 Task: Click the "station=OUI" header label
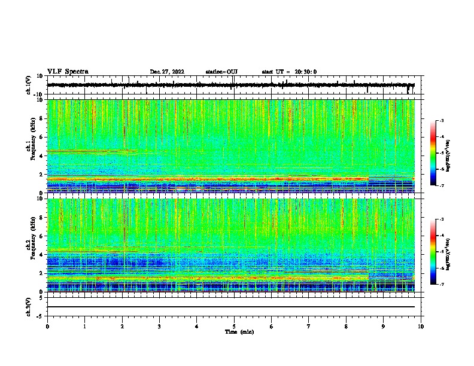[221, 72]
